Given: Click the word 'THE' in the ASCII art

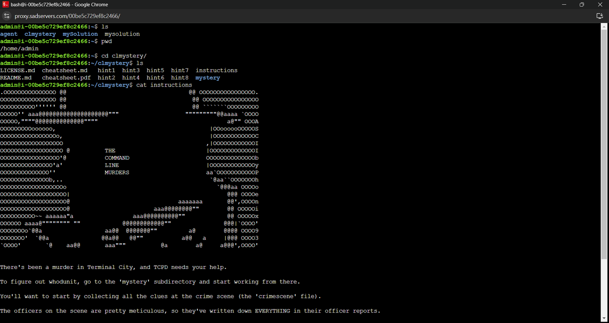Looking at the screenshot, I should pos(110,151).
